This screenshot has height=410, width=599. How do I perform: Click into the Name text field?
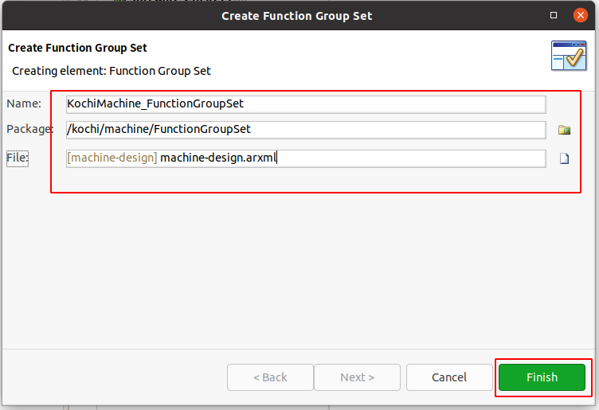pyautogui.click(x=306, y=104)
